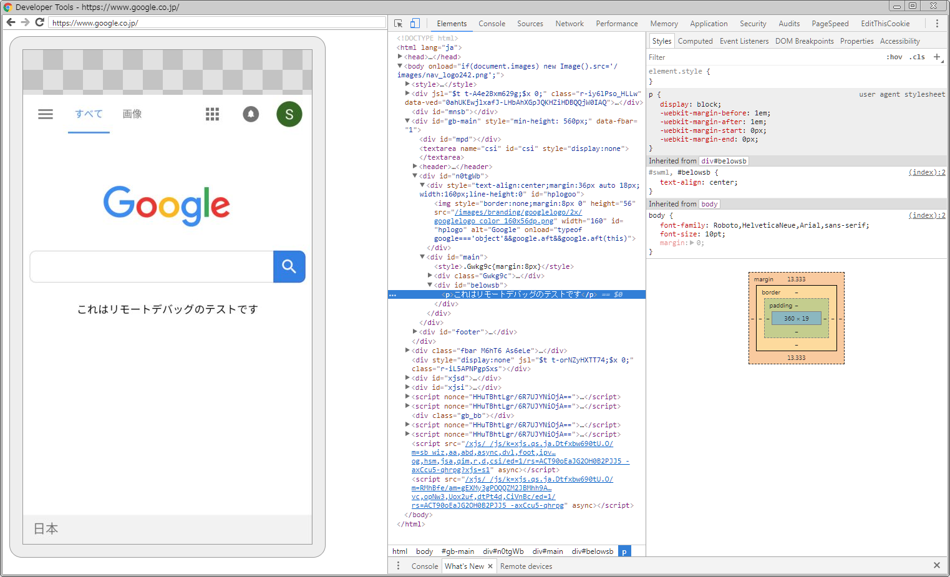Click the inspect element picker icon
The width and height of the screenshot is (950, 577).
tap(398, 24)
